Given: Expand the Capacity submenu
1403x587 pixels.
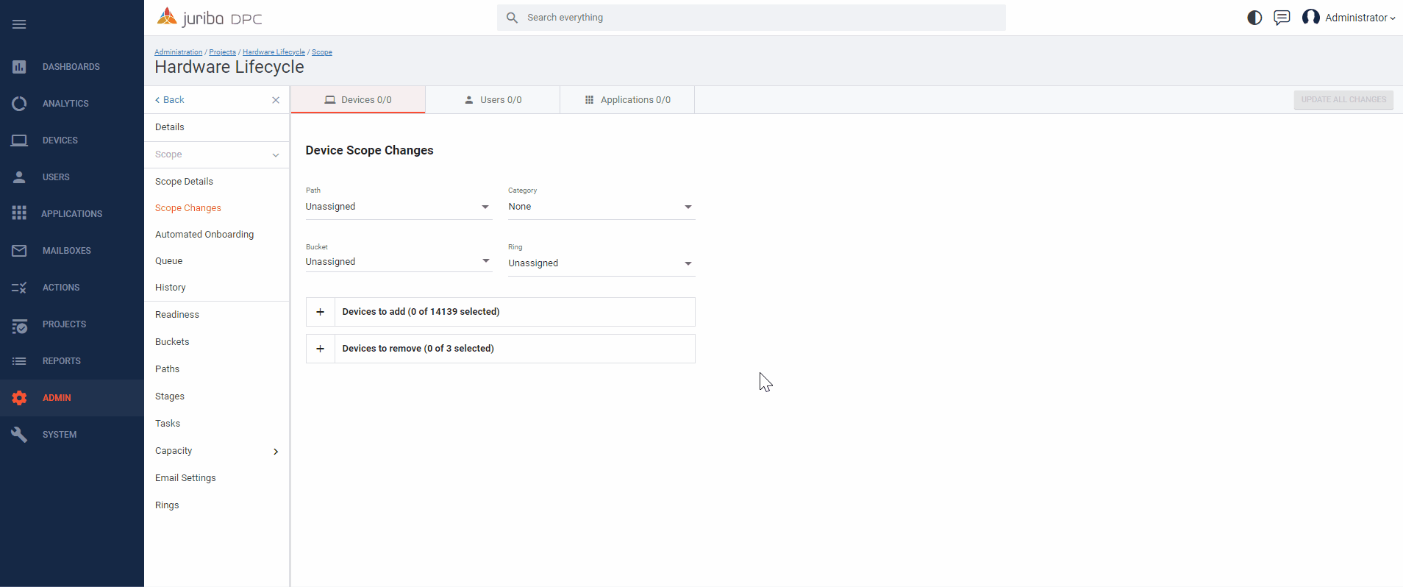Looking at the screenshot, I should tap(276, 452).
